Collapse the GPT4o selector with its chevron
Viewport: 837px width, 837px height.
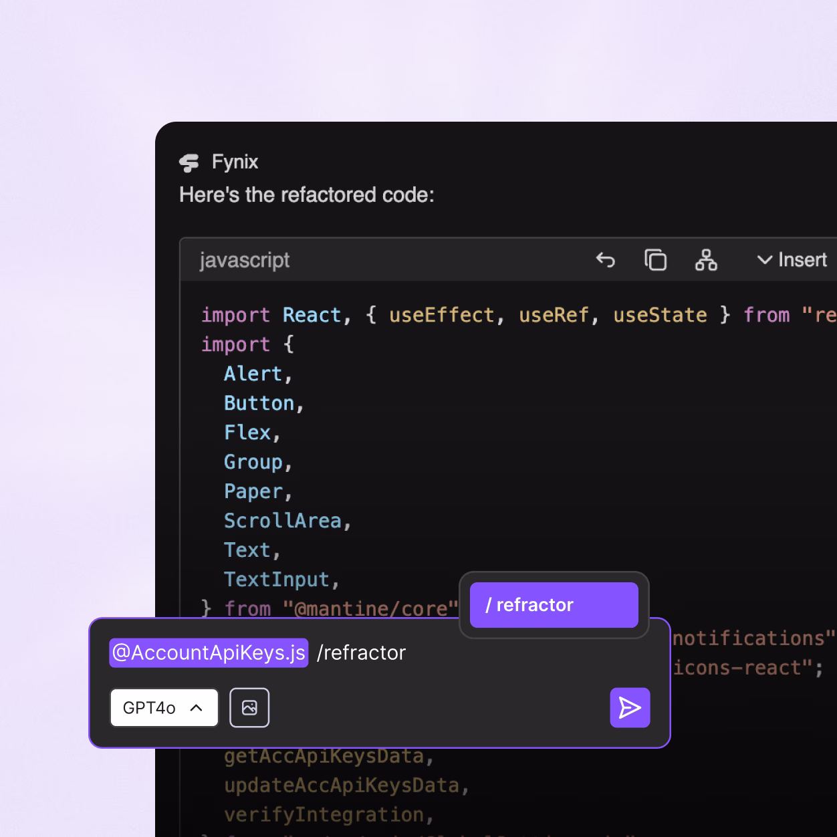[197, 707]
